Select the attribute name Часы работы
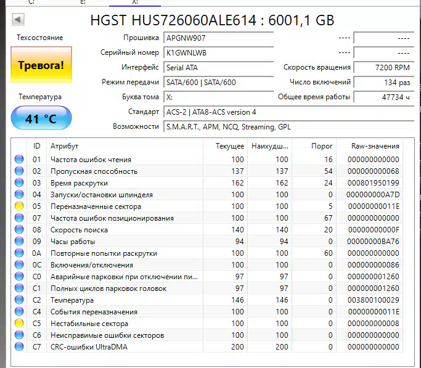Image resolution: width=421 pixels, height=368 pixels. click(x=73, y=242)
